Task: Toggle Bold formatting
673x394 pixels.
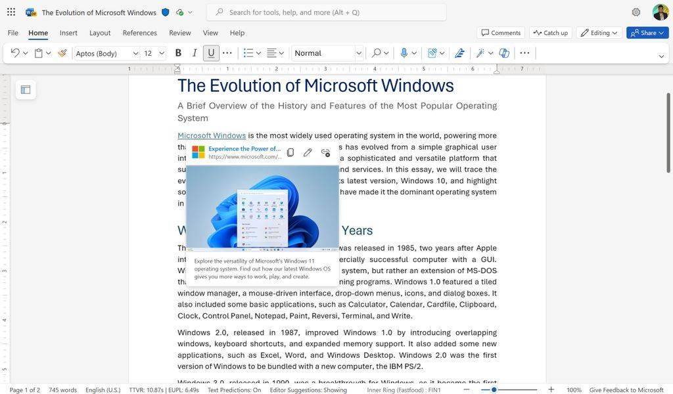Action: click(178, 53)
